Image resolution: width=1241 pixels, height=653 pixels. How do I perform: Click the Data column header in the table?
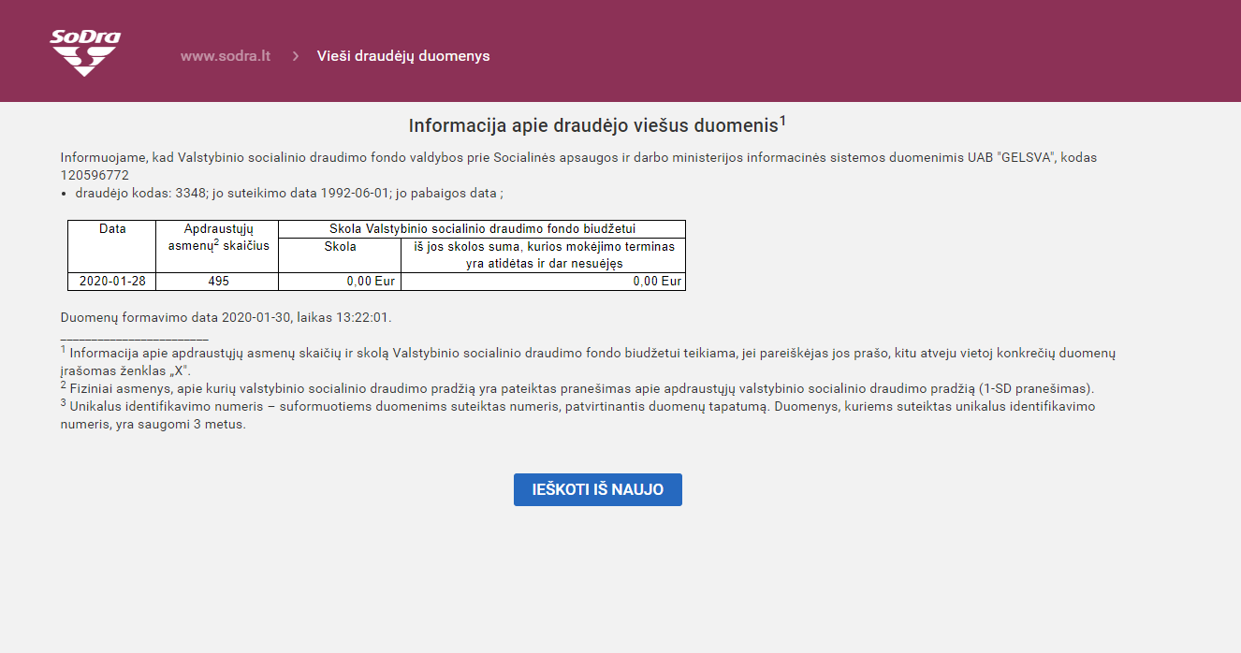click(112, 229)
